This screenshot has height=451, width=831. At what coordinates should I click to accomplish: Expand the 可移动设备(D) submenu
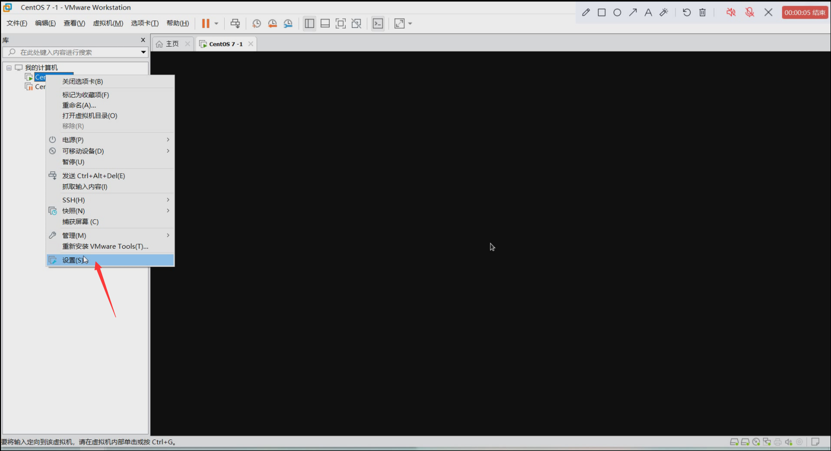tap(110, 151)
